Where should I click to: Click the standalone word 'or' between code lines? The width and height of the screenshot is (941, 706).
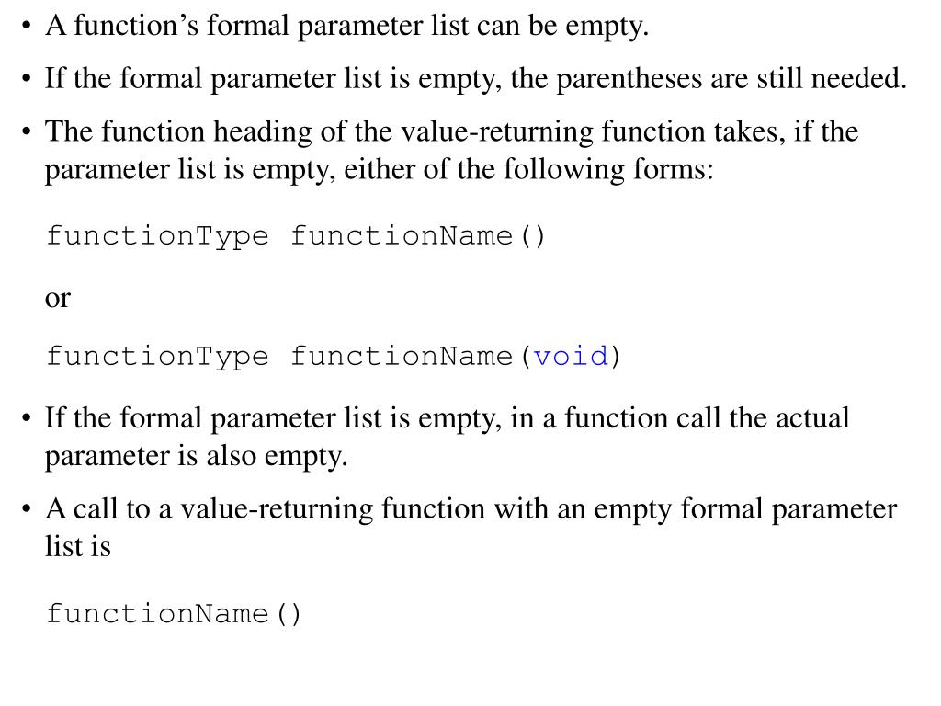coord(58,298)
